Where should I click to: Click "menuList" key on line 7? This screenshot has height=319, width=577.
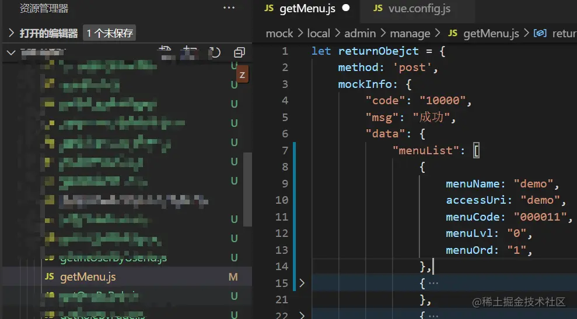coord(425,151)
